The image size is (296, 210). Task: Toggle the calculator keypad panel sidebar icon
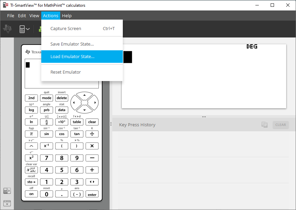tap(7, 191)
